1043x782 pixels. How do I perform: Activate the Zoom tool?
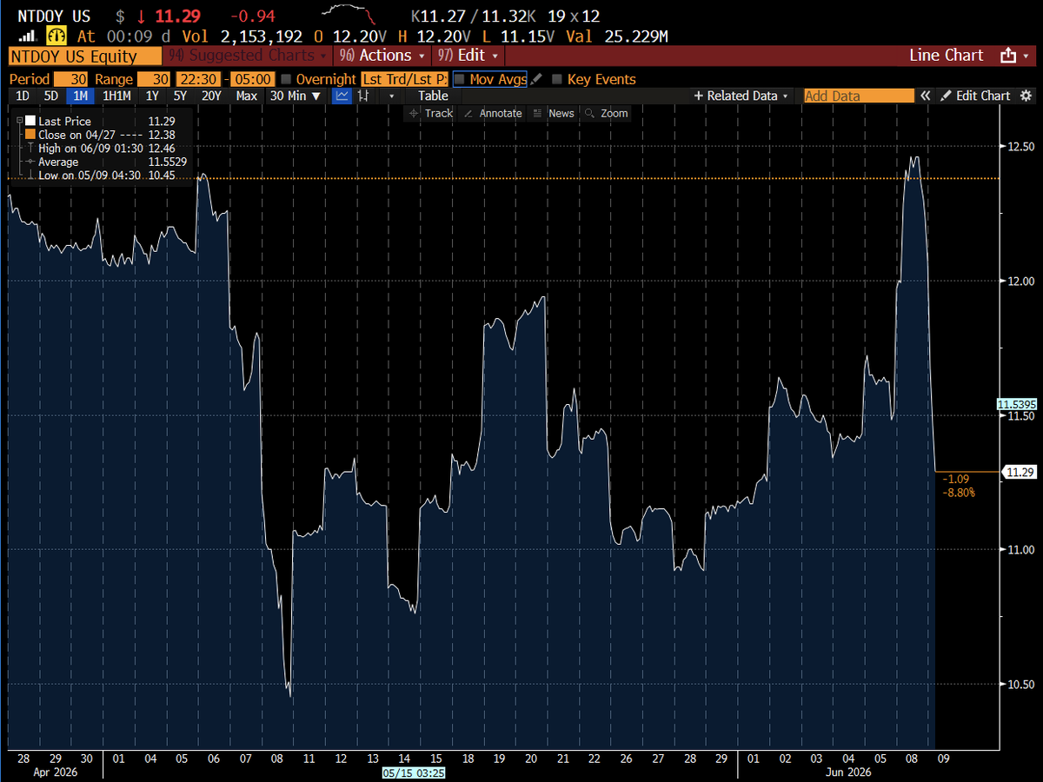point(607,113)
